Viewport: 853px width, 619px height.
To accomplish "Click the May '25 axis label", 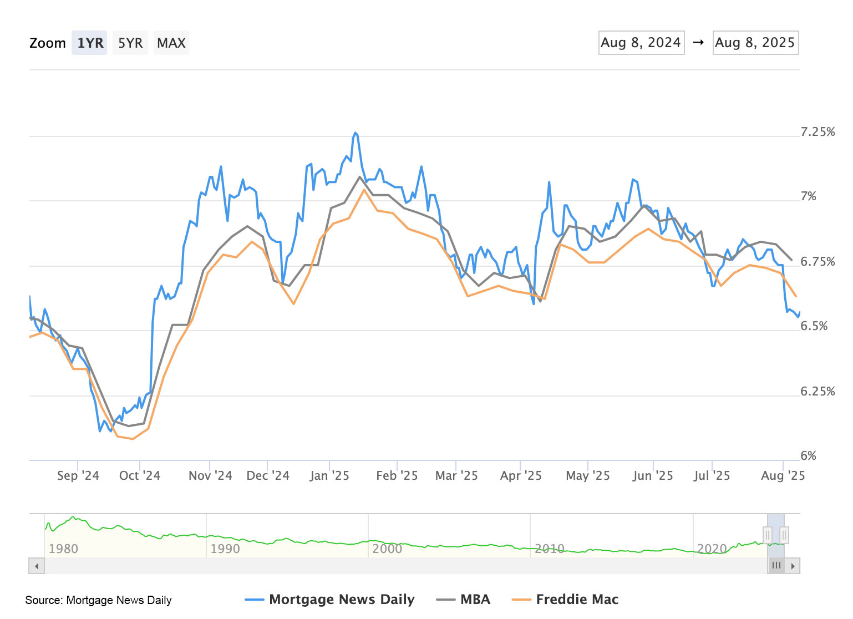I will pos(588,476).
